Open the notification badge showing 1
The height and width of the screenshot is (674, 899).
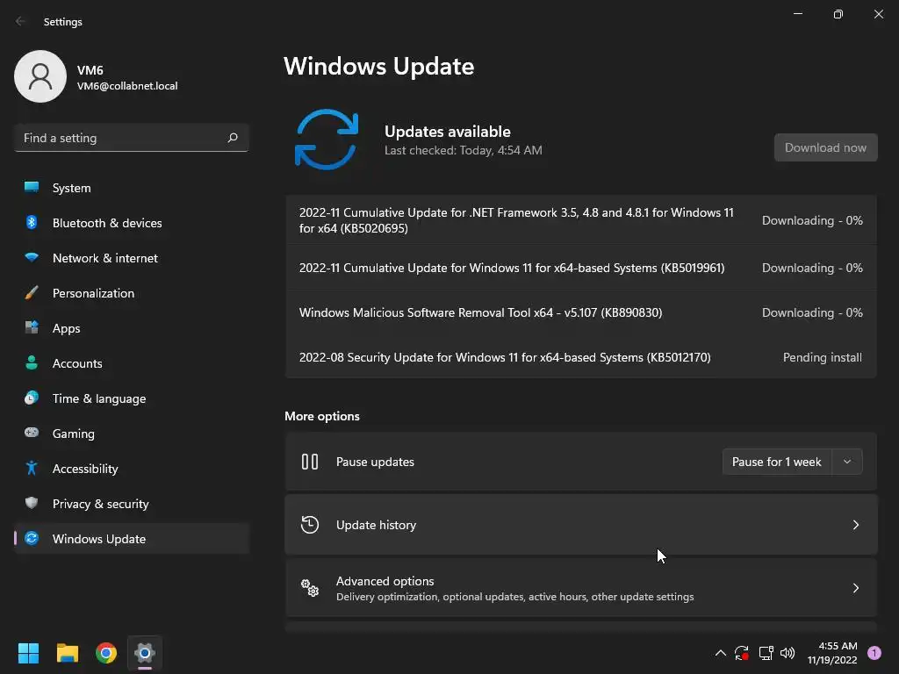(874, 652)
